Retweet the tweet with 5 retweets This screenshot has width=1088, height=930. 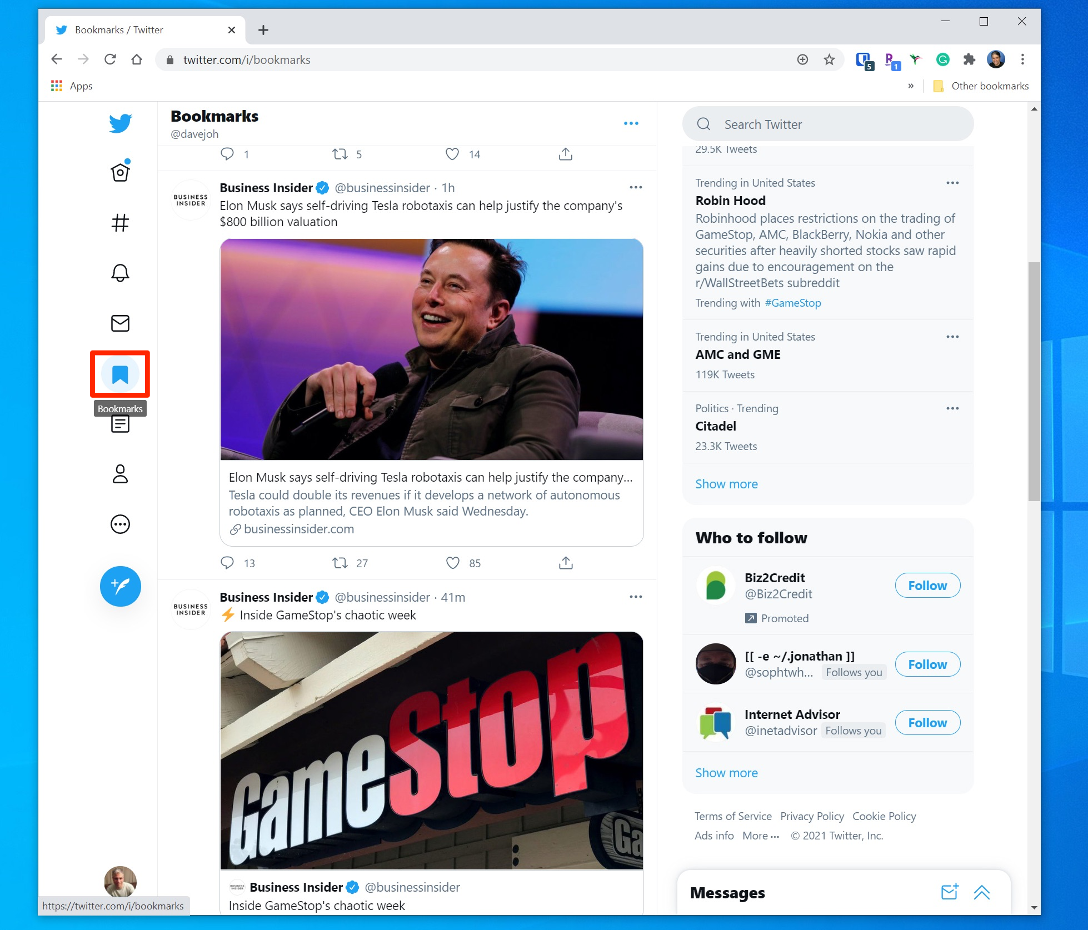(x=340, y=154)
